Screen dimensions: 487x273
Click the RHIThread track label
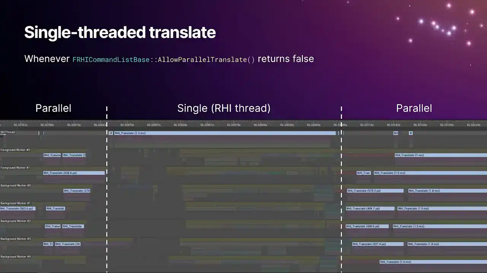tap(8, 132)
